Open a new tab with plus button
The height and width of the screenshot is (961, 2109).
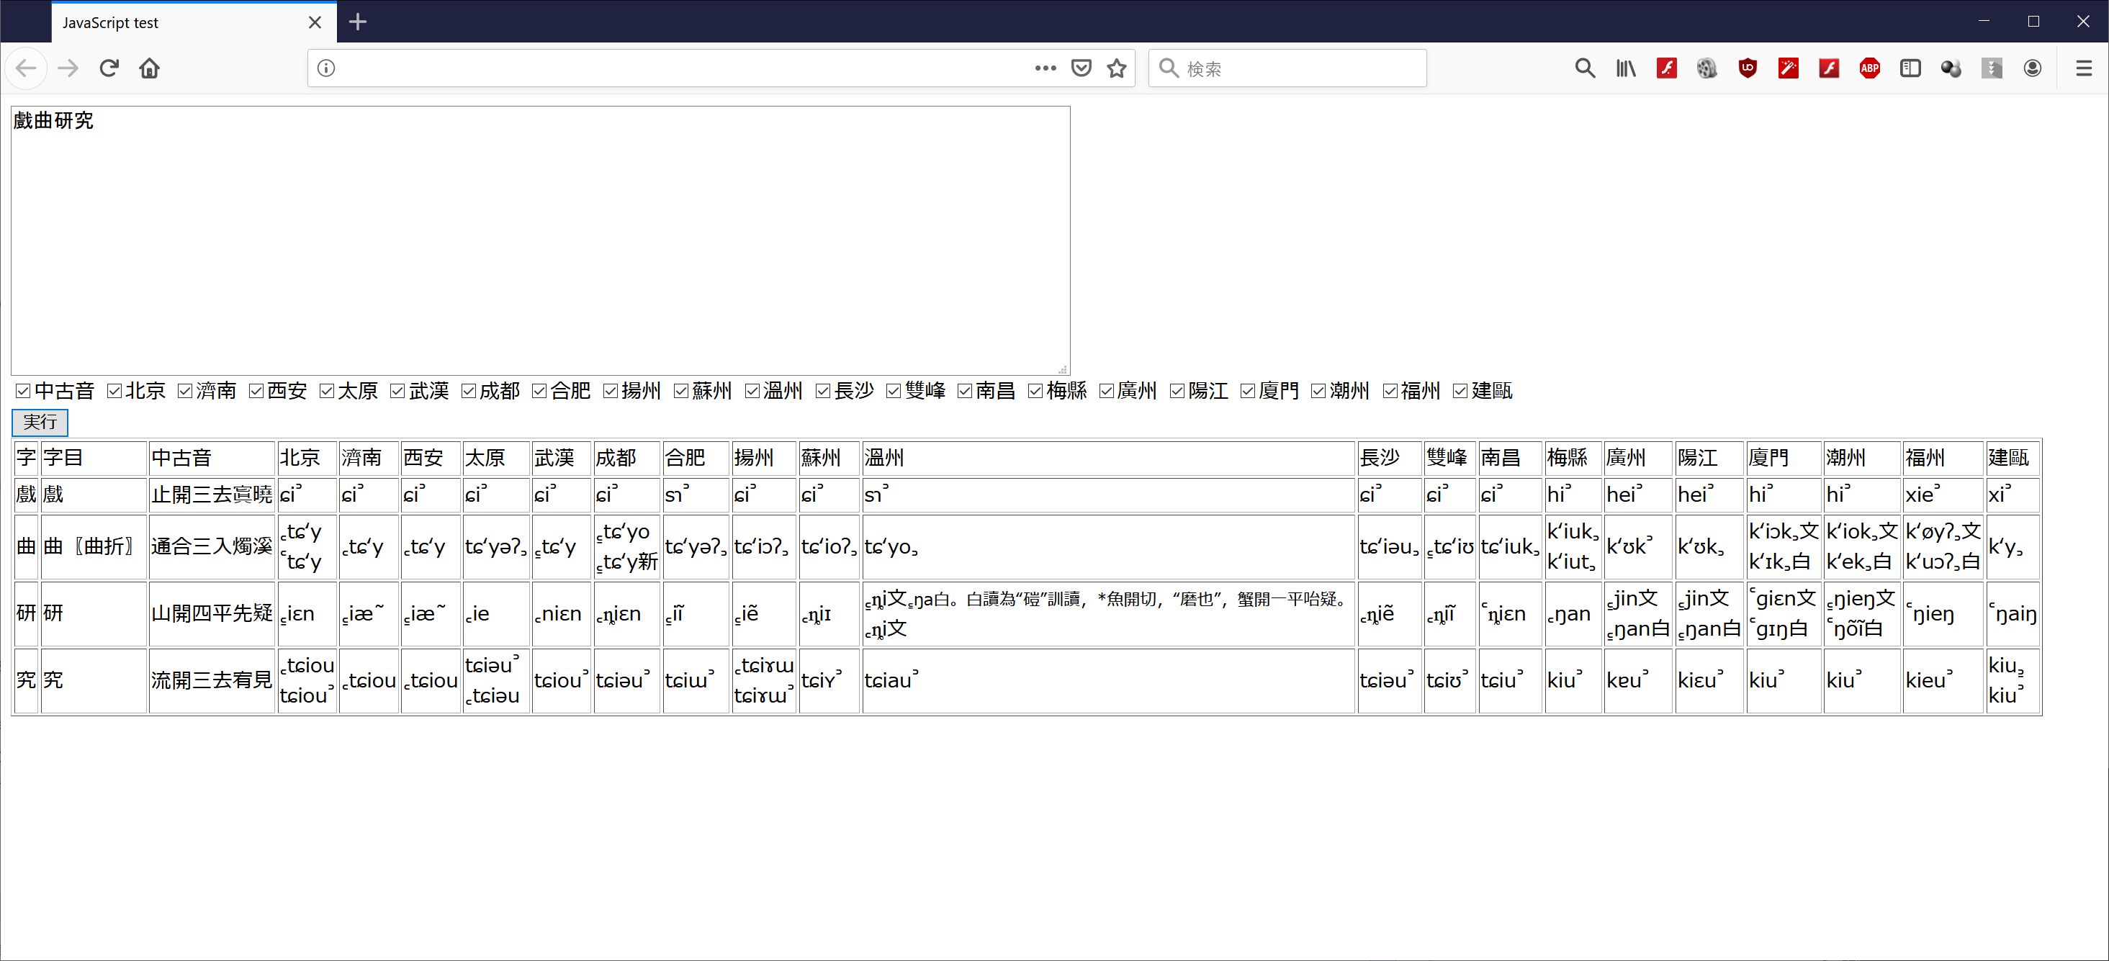tap(358, 22)
